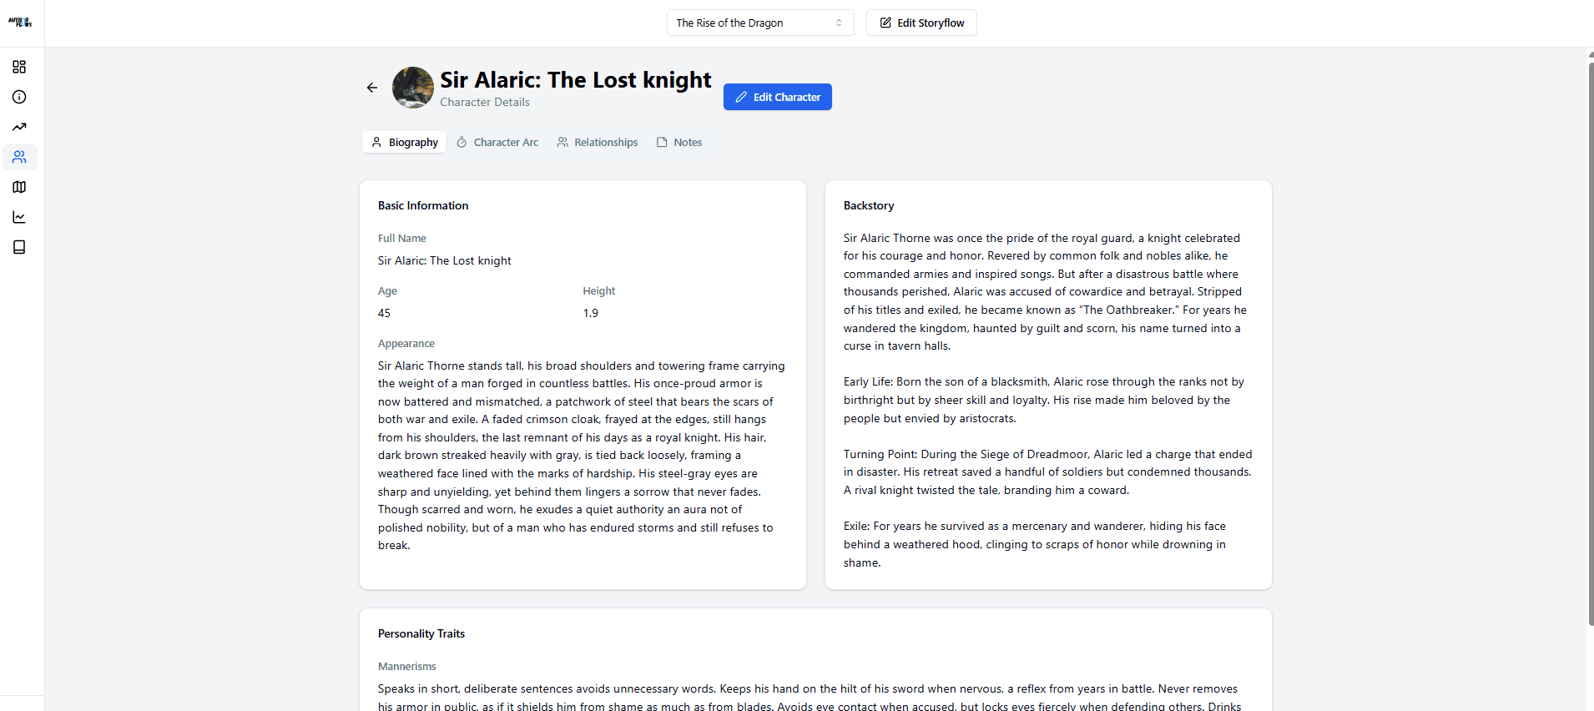Open the map icon in sidebar
This screenshot has width=1594, height=711.
click(19, 187)
